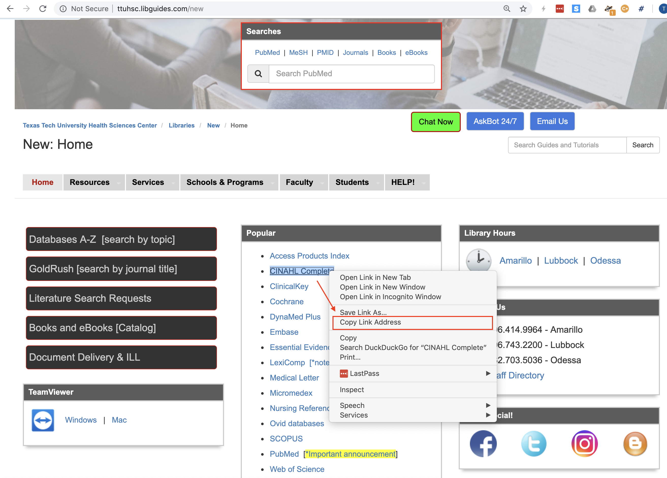Open the Twitter social icon
The width and height of the screenshot is (667, 478).
pos(534,443)
